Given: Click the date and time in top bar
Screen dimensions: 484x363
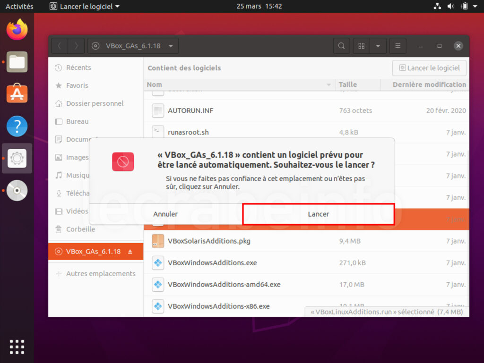Looking at the screenshot, I should point(259,6).
